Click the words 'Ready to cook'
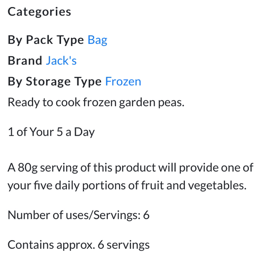This screenshot has width=279, height=254. pos(34,103)
